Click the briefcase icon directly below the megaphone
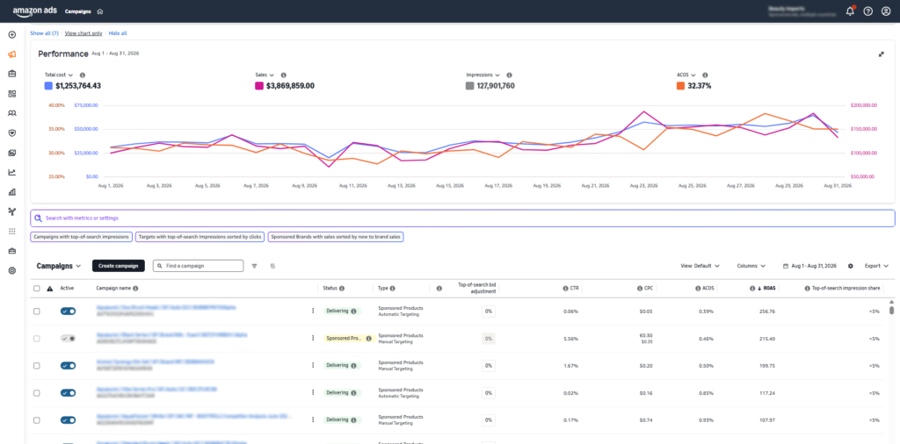The height and width of the screenshot is (444, 900). coord(11,74)
